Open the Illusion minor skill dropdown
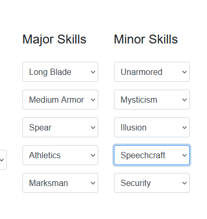Viewport: 207px width, 219px height. (x=152, y=127)
